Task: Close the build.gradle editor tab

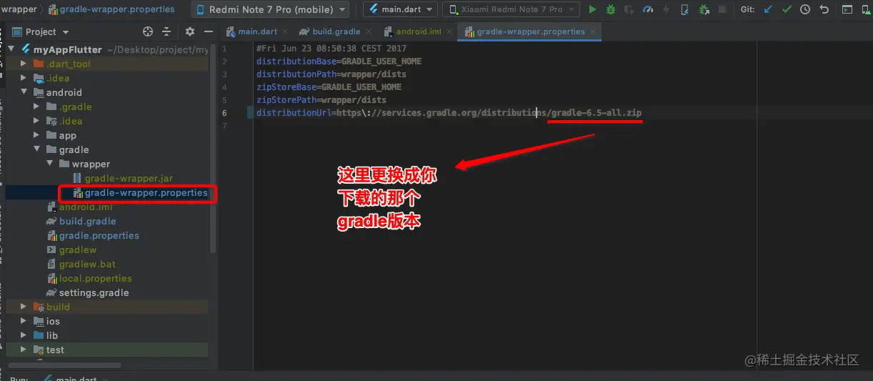Action: (370, 31)
